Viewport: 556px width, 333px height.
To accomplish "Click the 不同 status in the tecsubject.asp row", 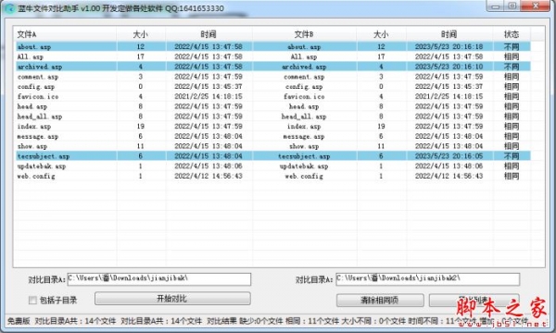I will pyautogui.click(x=512, y=156).
